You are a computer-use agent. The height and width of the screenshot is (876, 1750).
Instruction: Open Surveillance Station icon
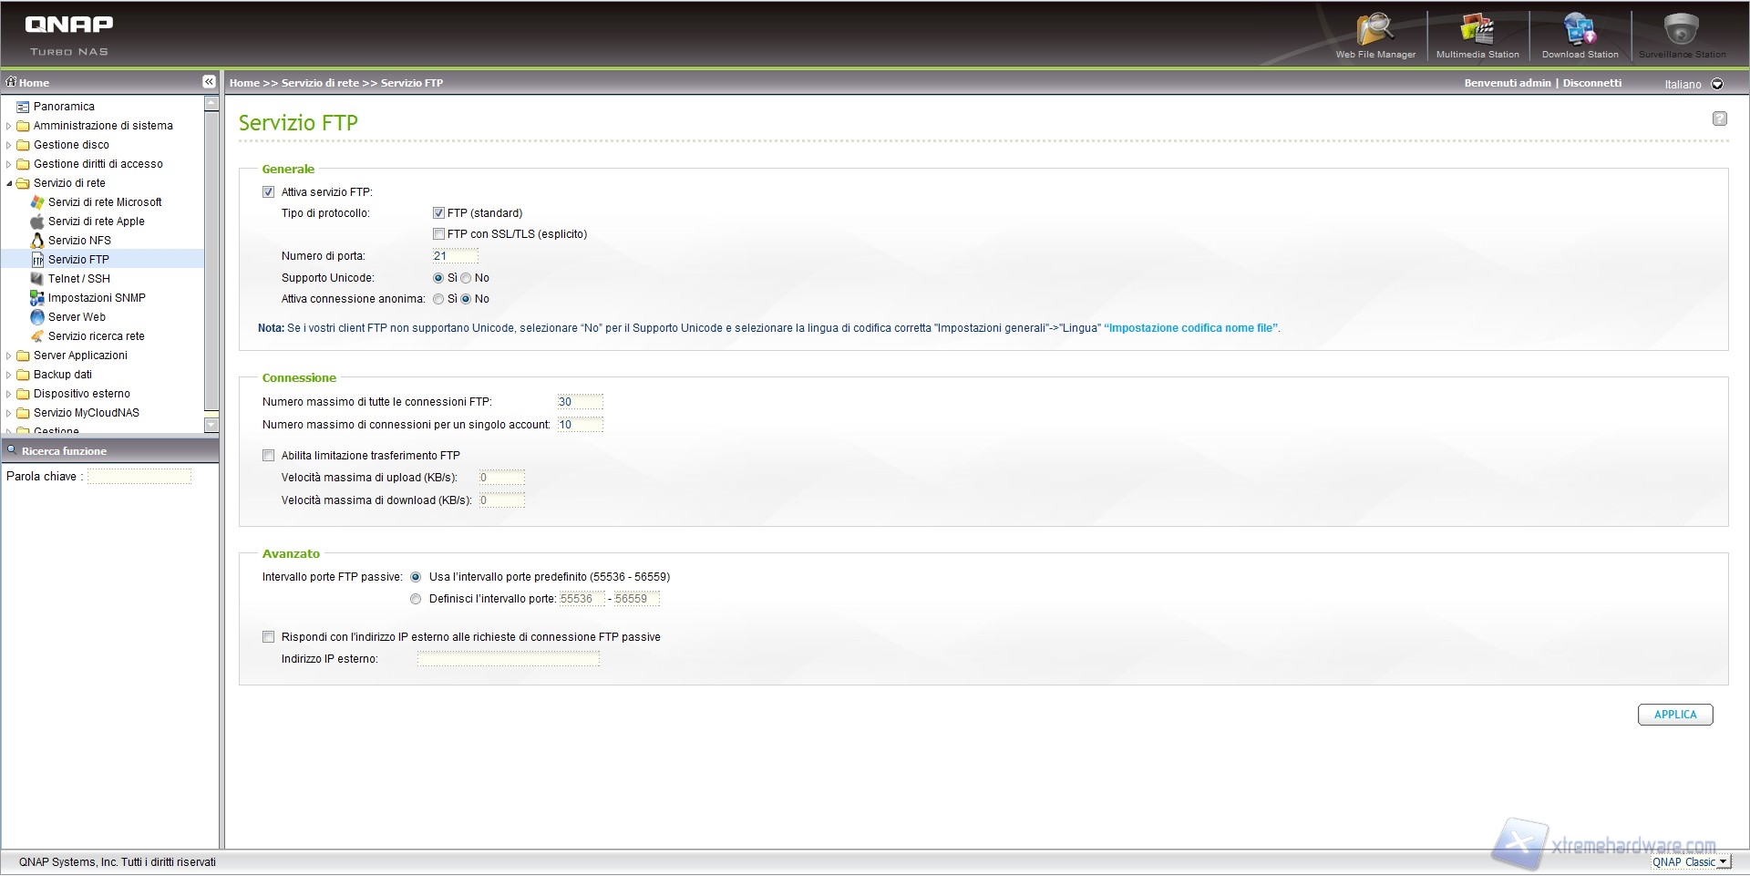[1681, 35]
